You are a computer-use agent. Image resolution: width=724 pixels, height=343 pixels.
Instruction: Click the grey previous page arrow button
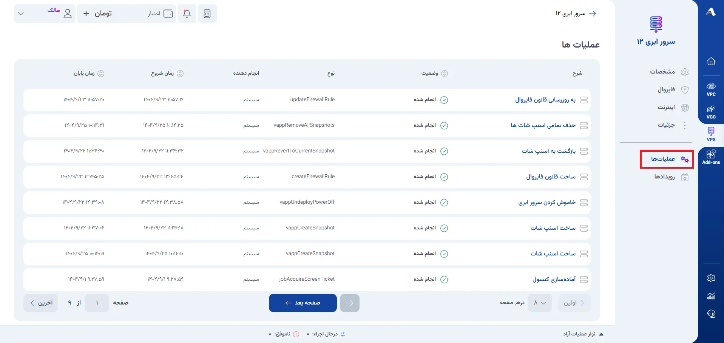350,303
